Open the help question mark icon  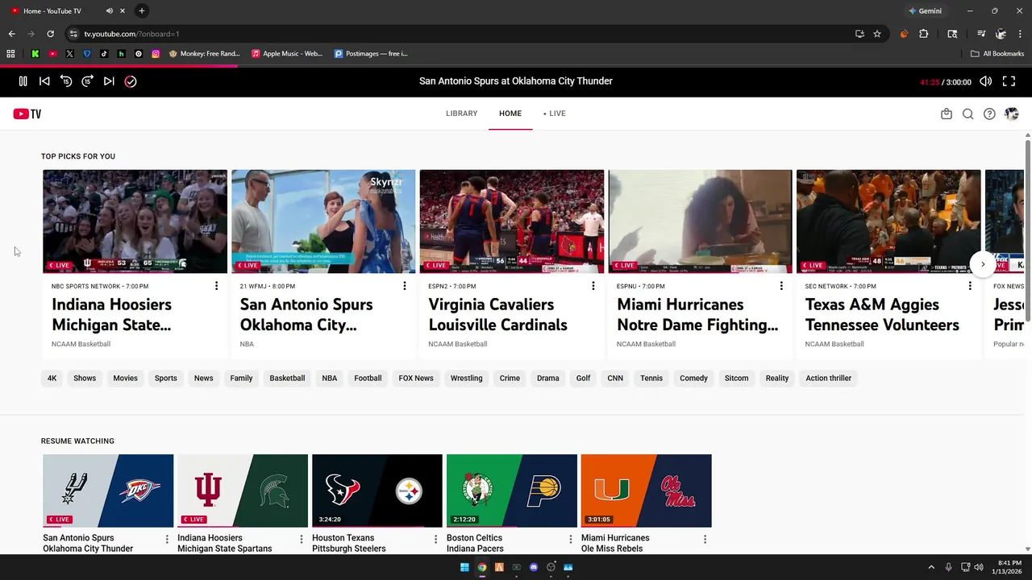point(989,114)
